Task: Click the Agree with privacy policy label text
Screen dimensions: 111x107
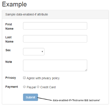Action: click(x=43, y=78)
